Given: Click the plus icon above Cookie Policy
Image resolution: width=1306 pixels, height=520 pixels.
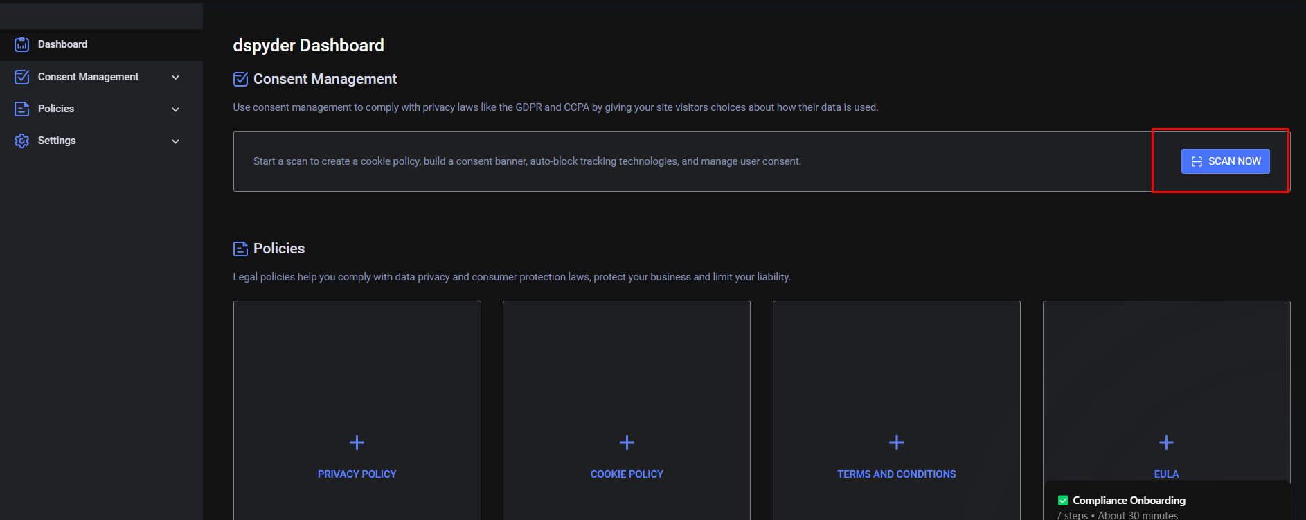Looking at the screenshot, I should pos(627,442).
